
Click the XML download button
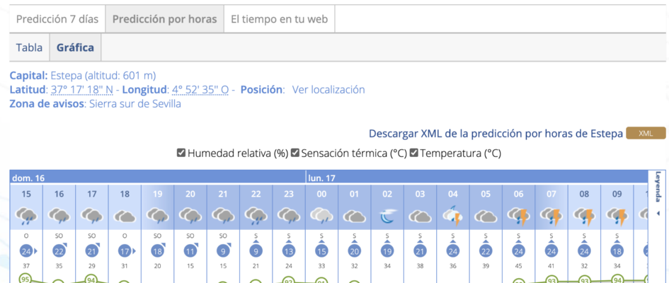(x=646, y=134)
